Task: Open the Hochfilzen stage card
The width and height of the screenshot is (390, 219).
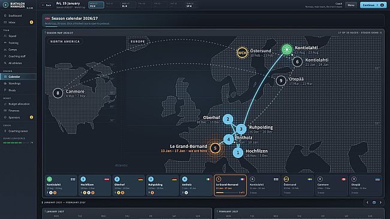Action: (x=95, y=185)
